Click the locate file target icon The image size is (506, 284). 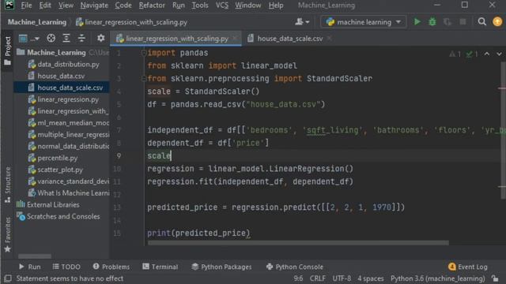[x=51, y=39]
